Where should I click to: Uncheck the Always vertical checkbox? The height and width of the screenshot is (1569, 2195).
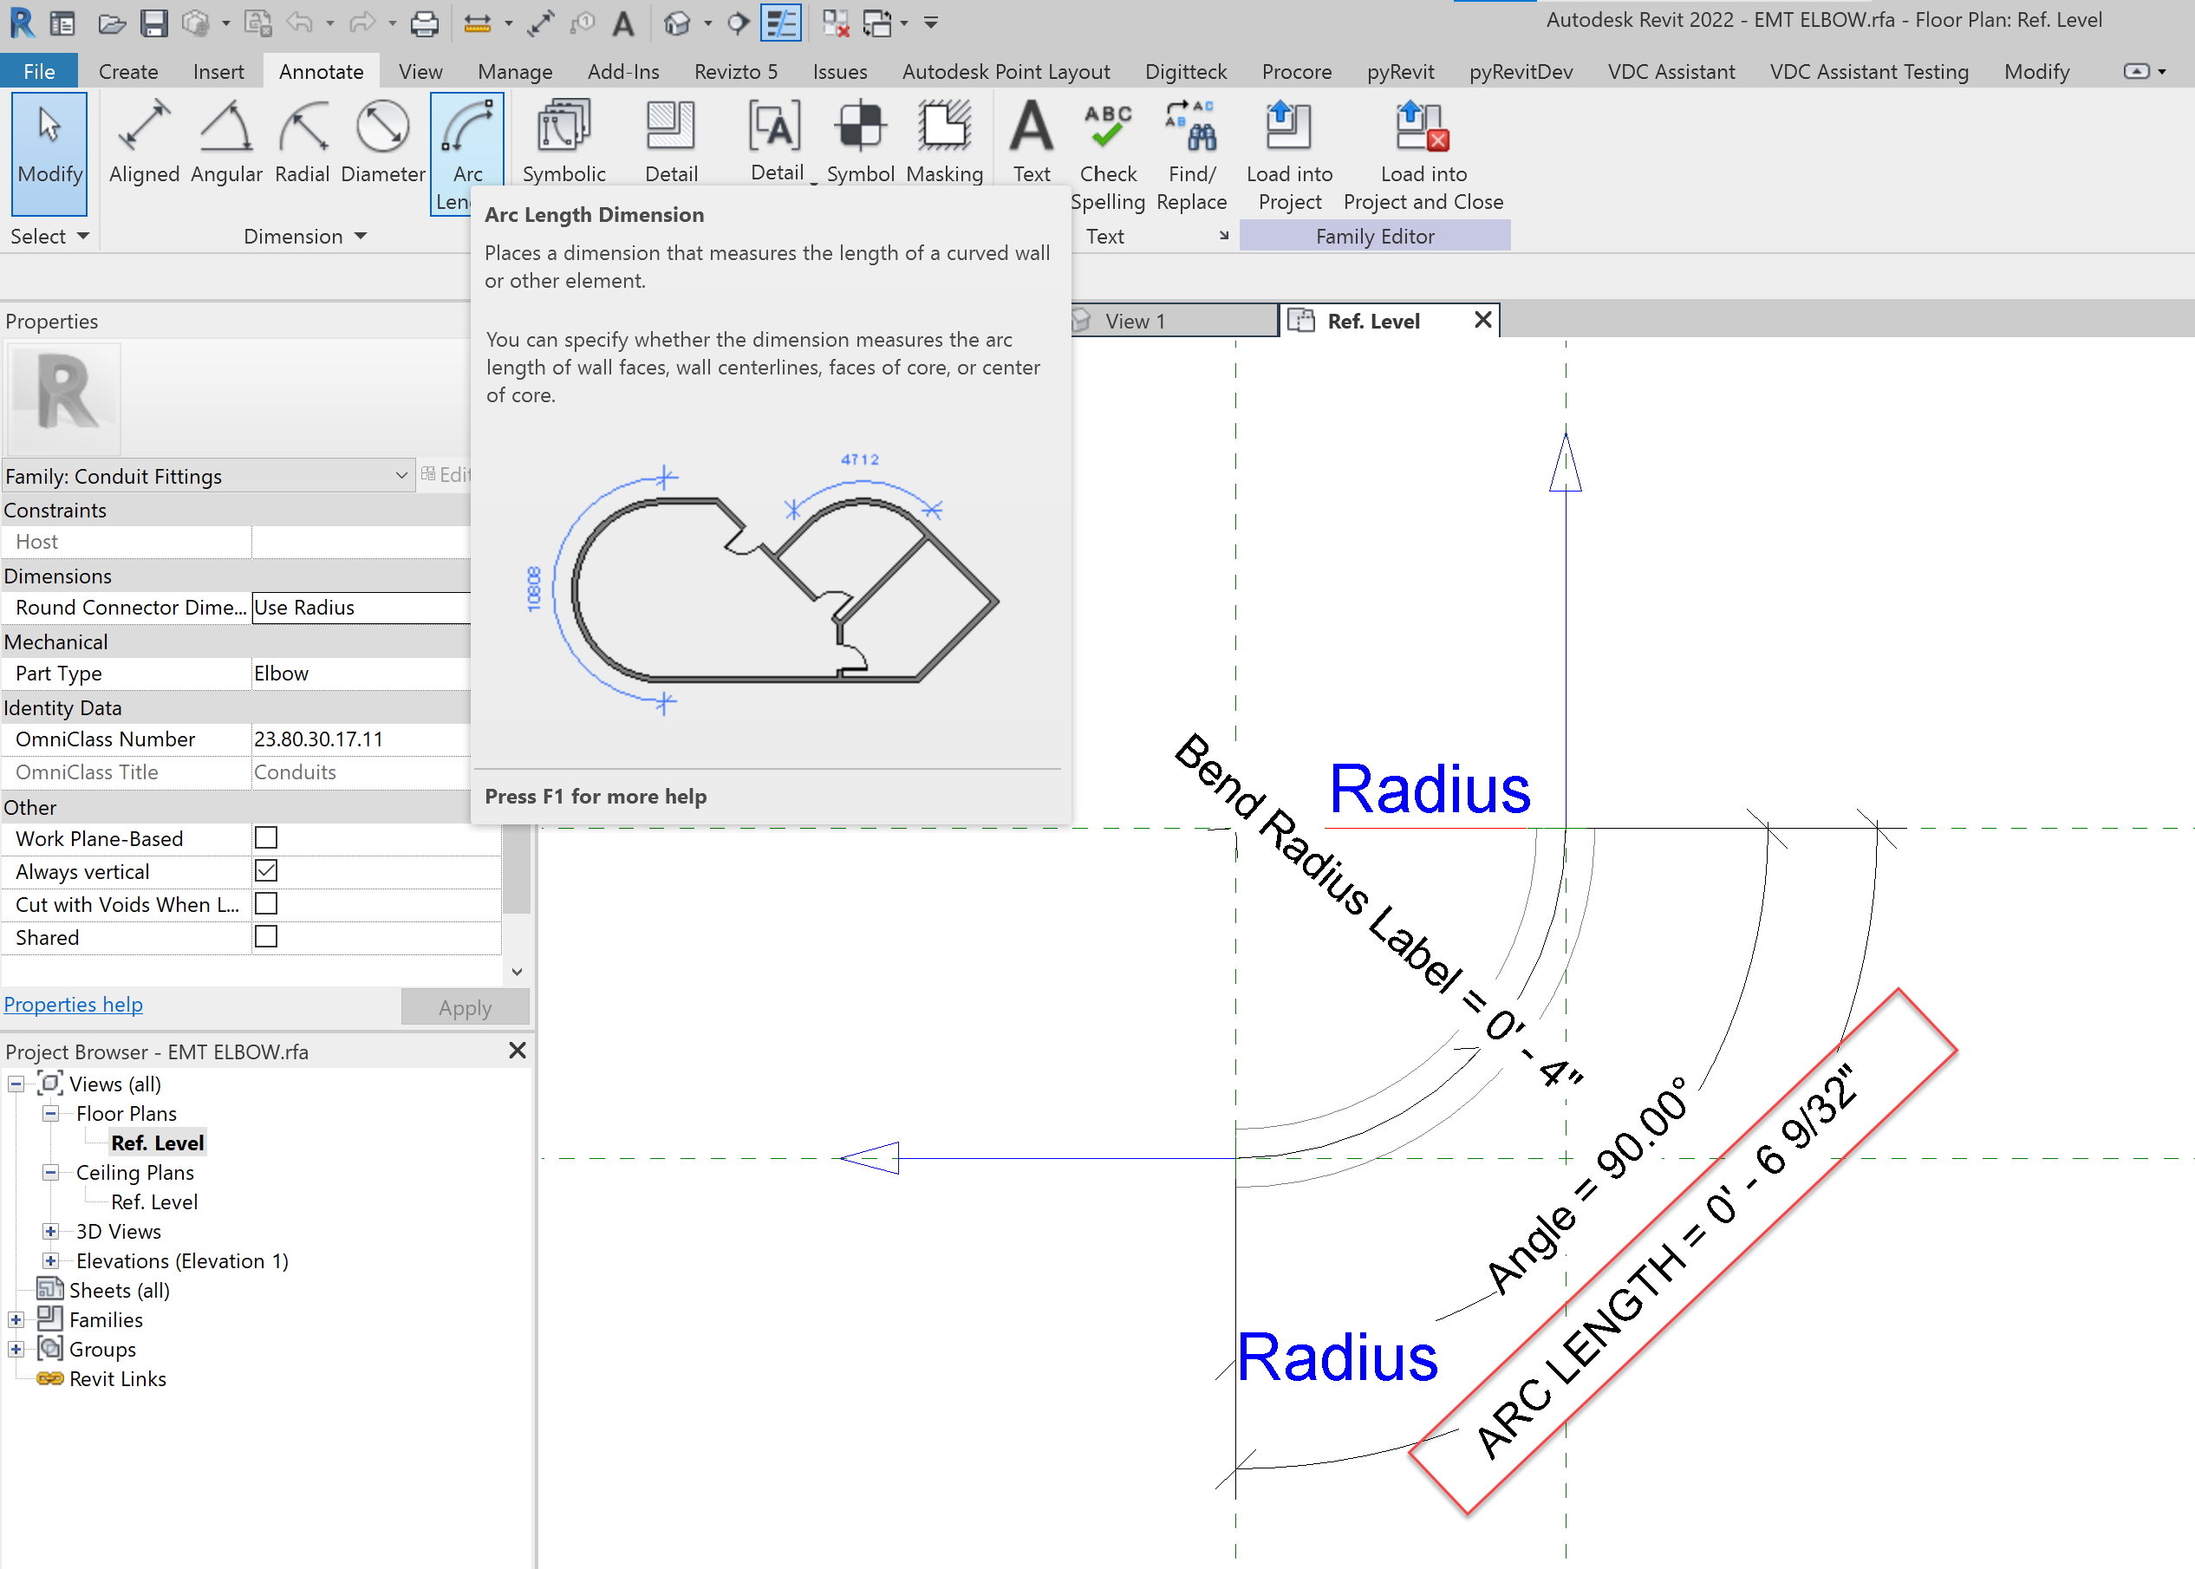265,870
